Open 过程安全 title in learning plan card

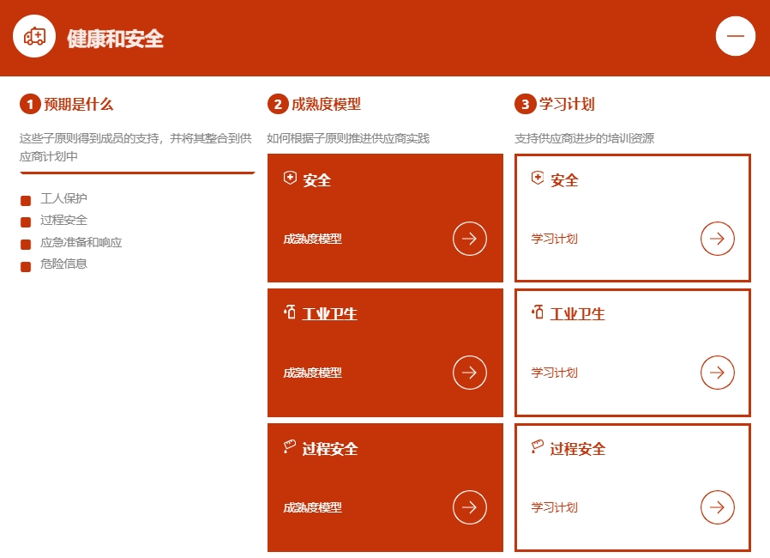coord(577,449)
